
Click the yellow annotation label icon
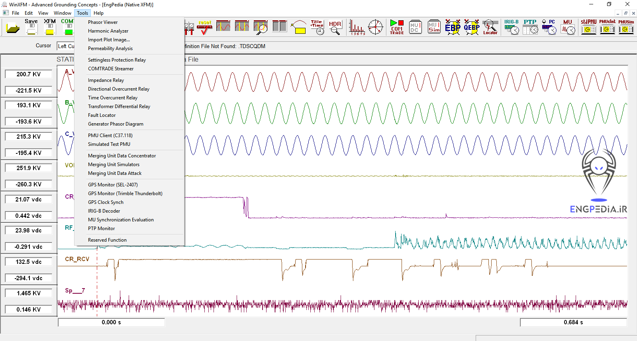click(x=299, y=27)
